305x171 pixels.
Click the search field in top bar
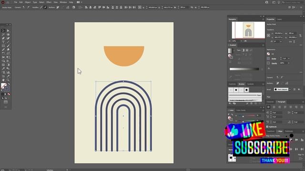(292, 2)
